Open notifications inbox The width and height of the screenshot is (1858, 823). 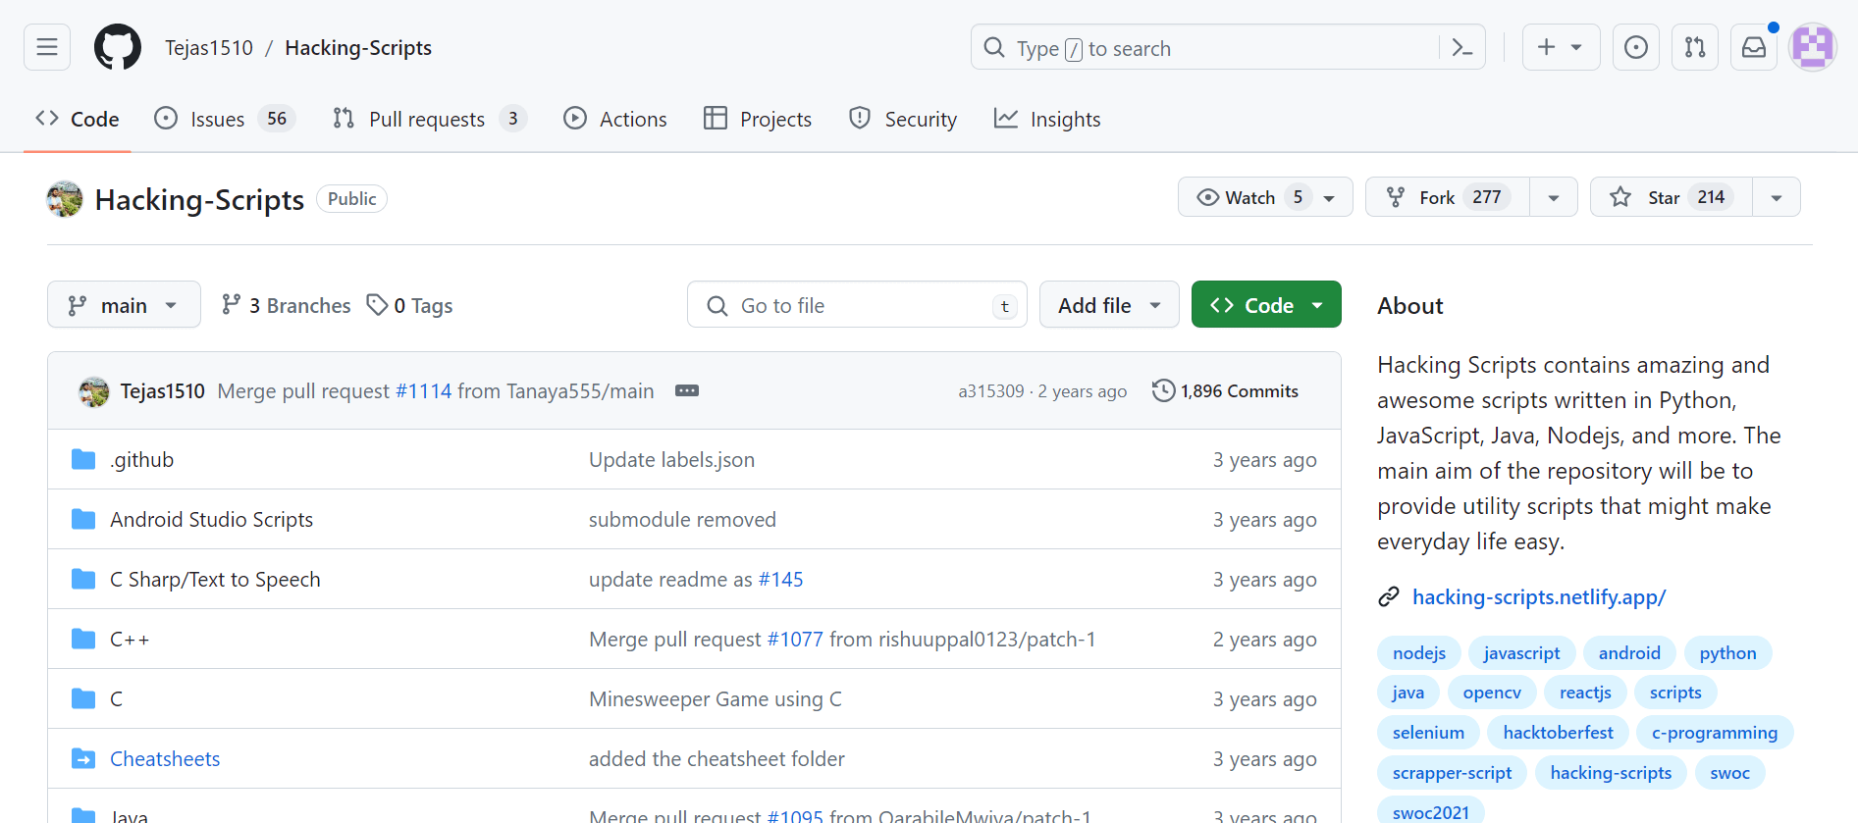click(x=1754, y=47)
